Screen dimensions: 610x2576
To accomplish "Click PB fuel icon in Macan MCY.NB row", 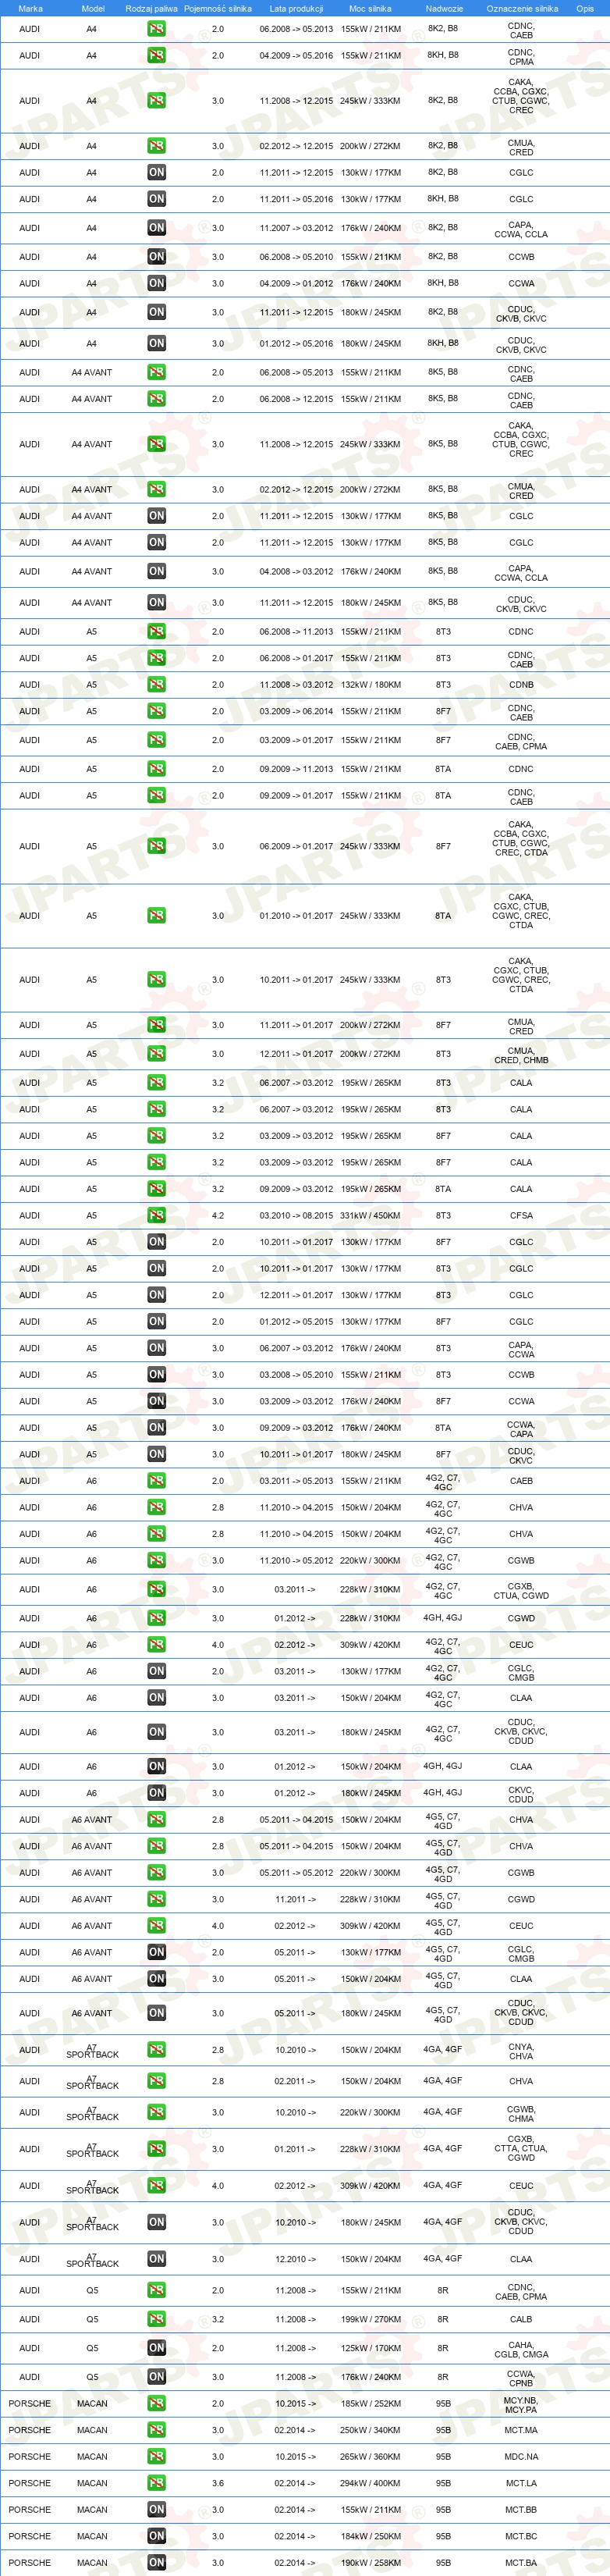I will pos(157,2404).
